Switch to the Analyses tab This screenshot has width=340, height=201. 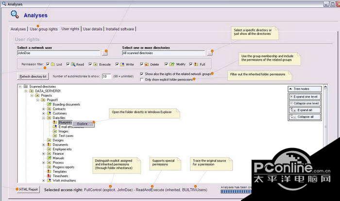click(18, 29)
